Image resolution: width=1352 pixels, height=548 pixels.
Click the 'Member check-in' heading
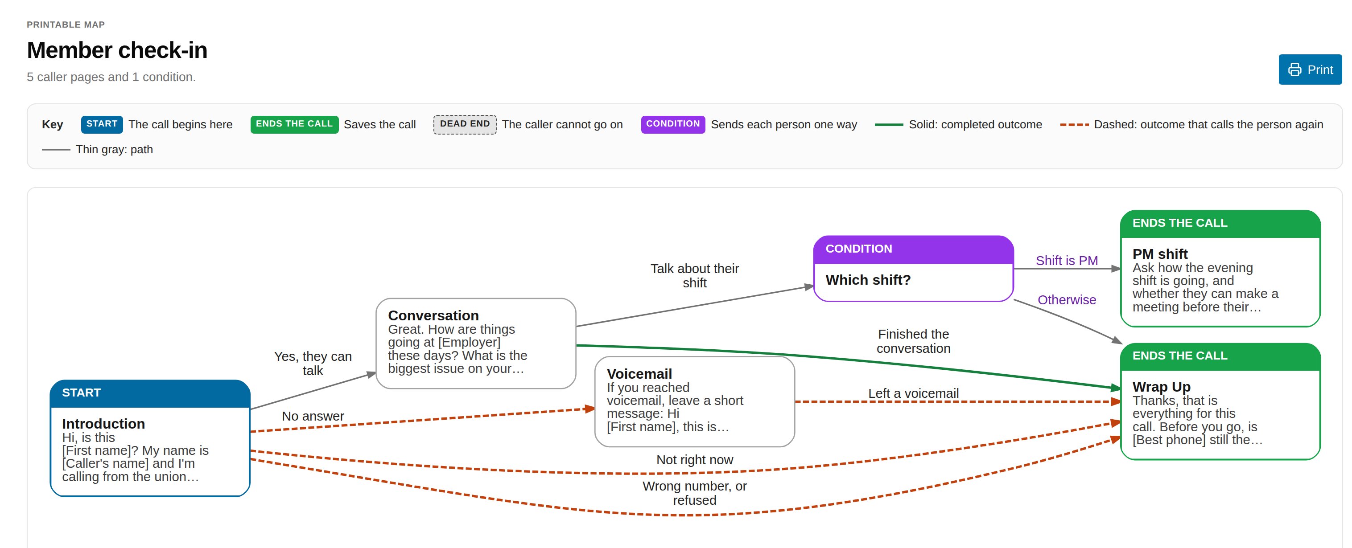click(x=117, y=50)
